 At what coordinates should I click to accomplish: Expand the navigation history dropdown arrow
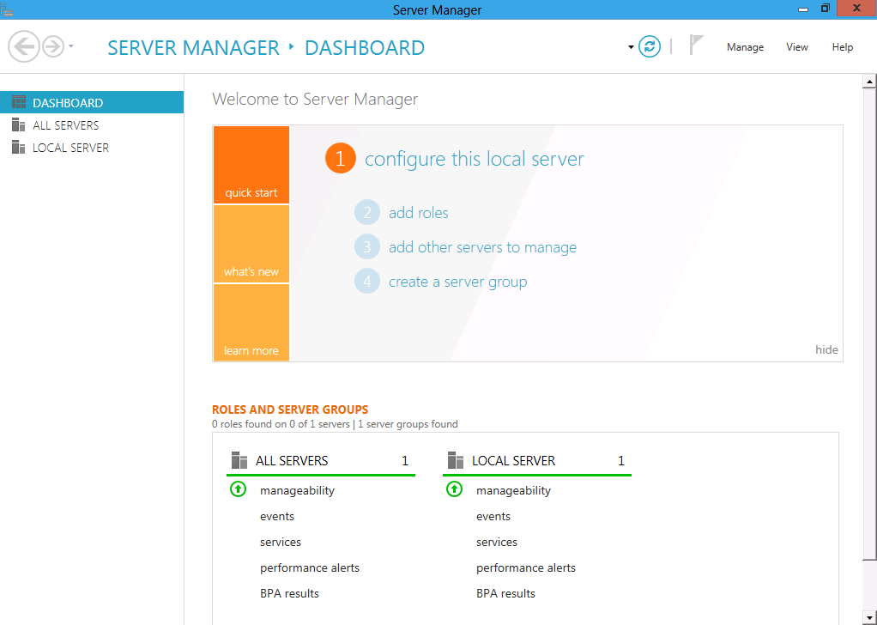[x=71, y=47]
